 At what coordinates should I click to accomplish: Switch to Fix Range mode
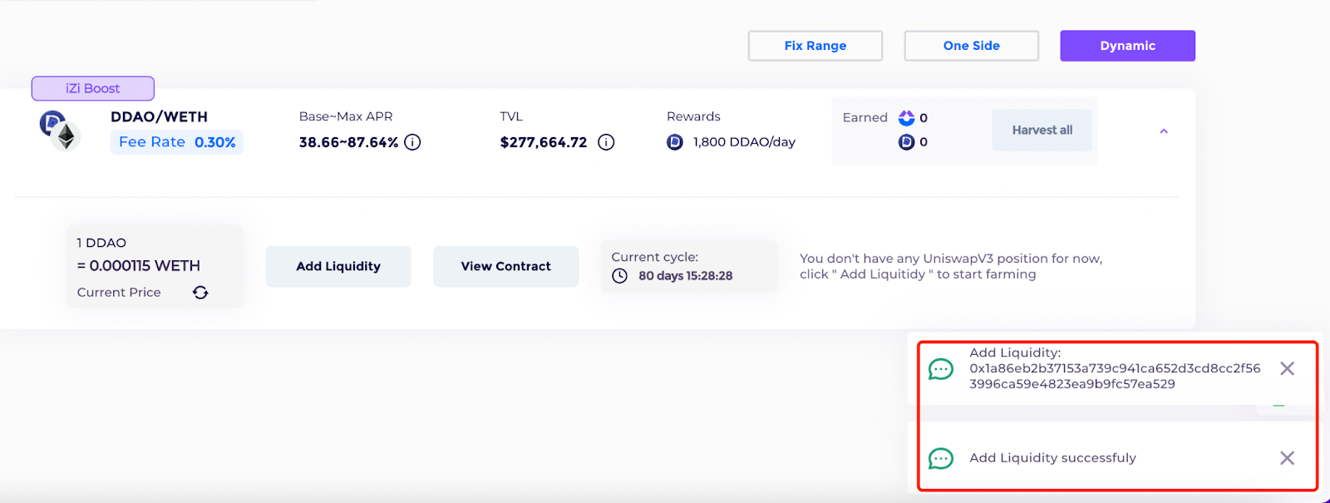coord(815,46)
